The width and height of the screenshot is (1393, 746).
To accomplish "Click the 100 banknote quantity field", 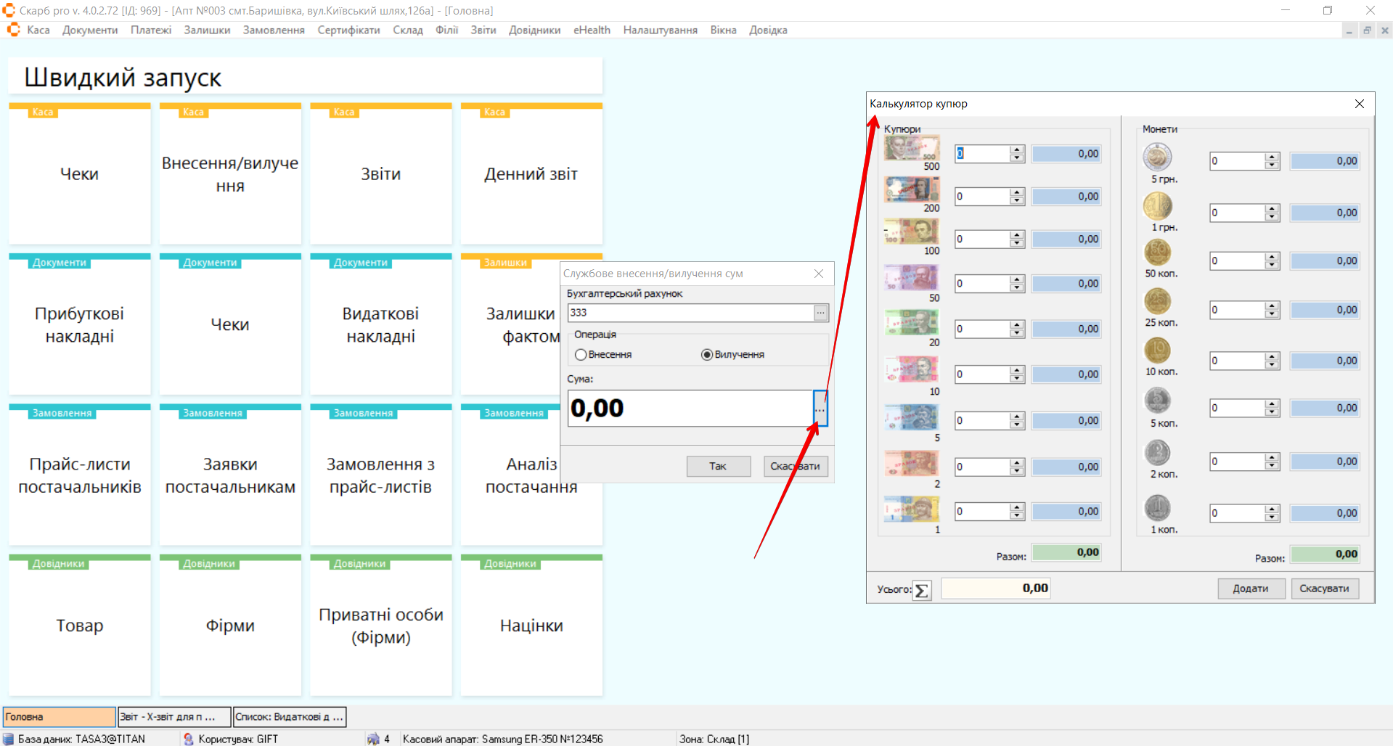I will click(x=982, y=239).
